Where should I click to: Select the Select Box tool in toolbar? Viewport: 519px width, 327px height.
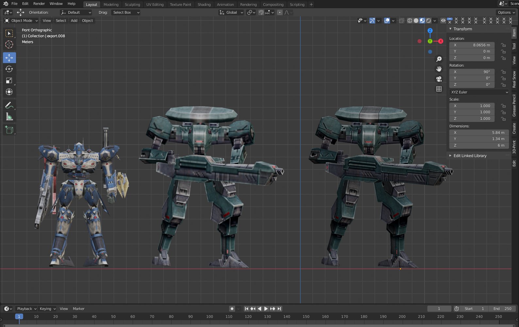[9, 33]
